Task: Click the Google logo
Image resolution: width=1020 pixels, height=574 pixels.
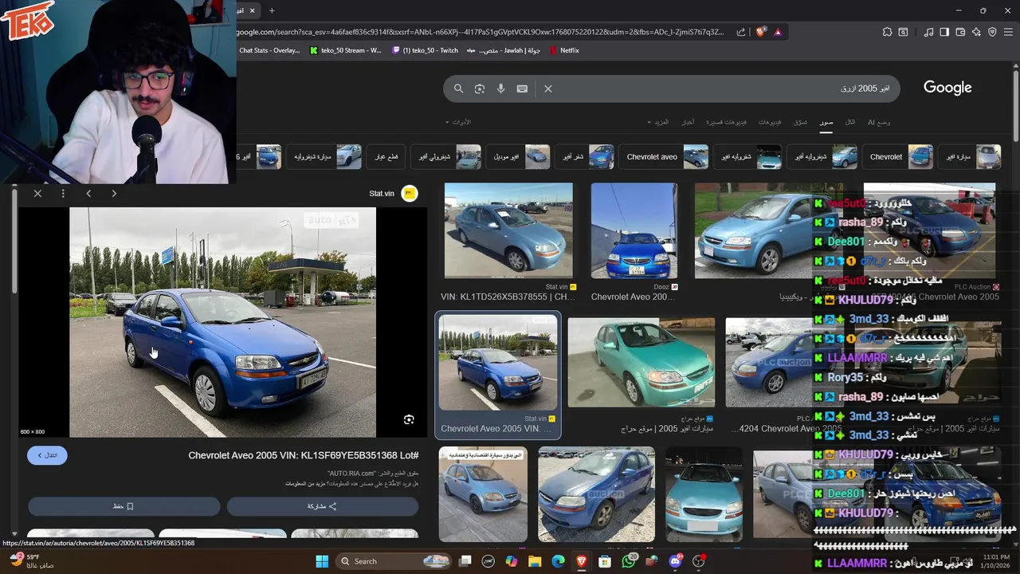Action: click(947, 88)
